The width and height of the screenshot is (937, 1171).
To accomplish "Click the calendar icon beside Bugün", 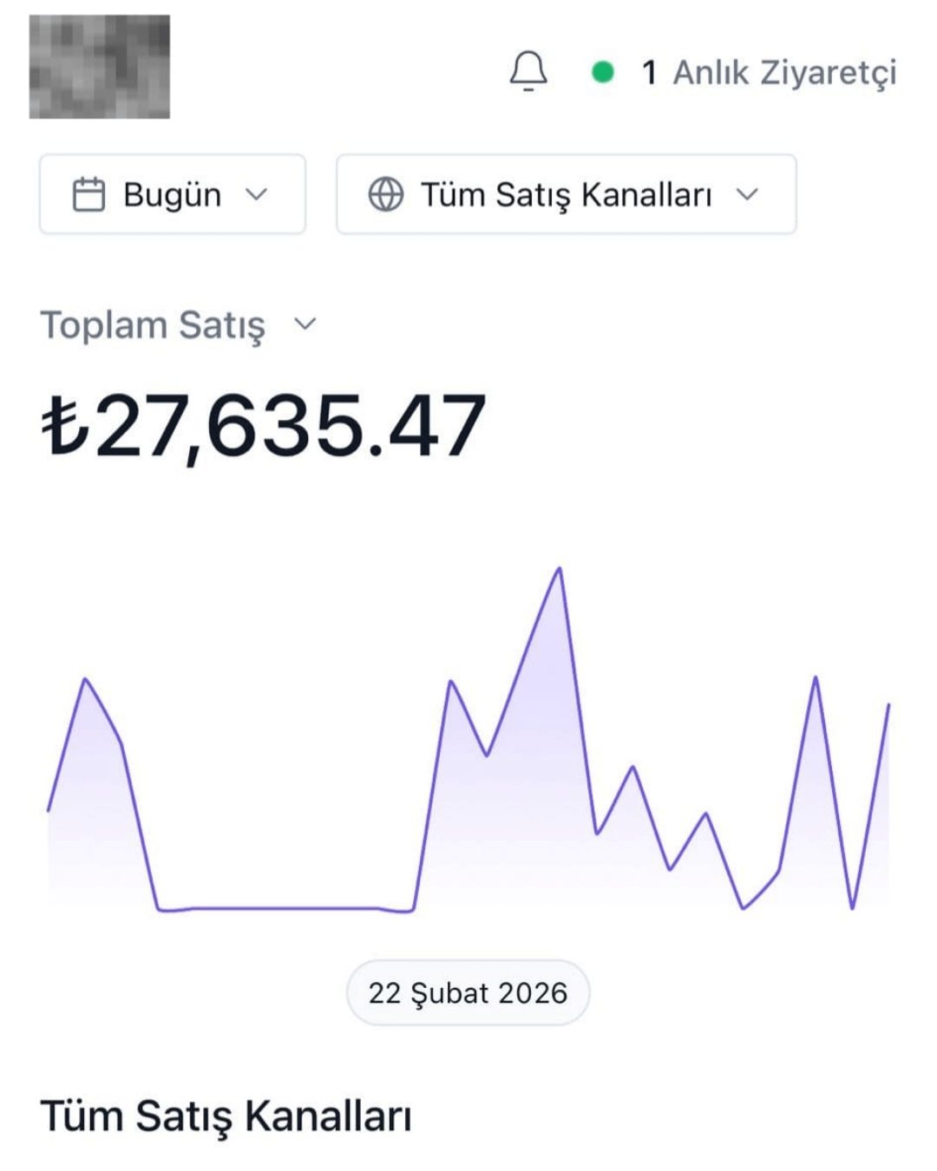I will (x=88, y=194).
